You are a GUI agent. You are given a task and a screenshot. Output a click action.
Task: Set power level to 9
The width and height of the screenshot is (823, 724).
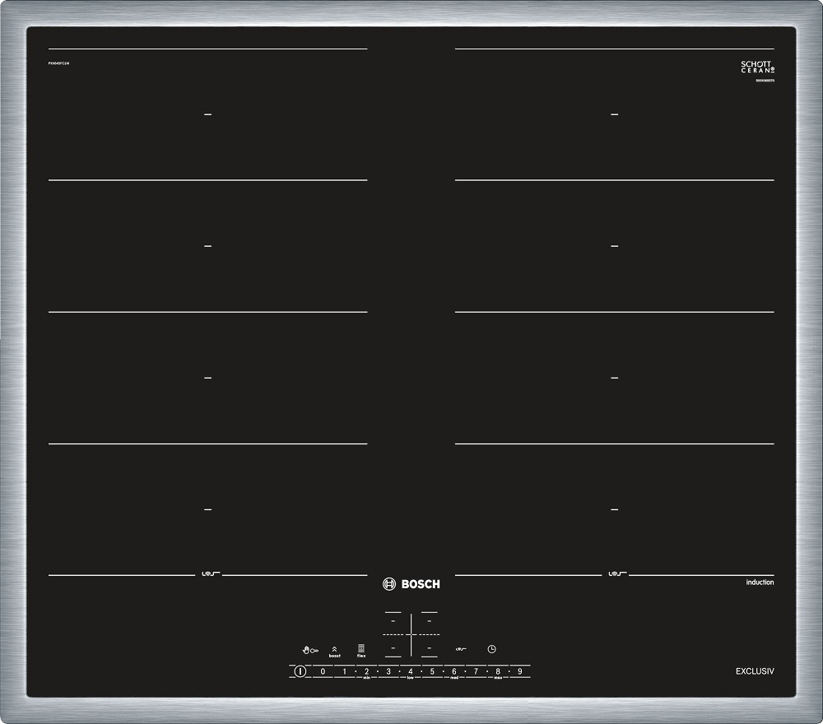tap(519, 671)
